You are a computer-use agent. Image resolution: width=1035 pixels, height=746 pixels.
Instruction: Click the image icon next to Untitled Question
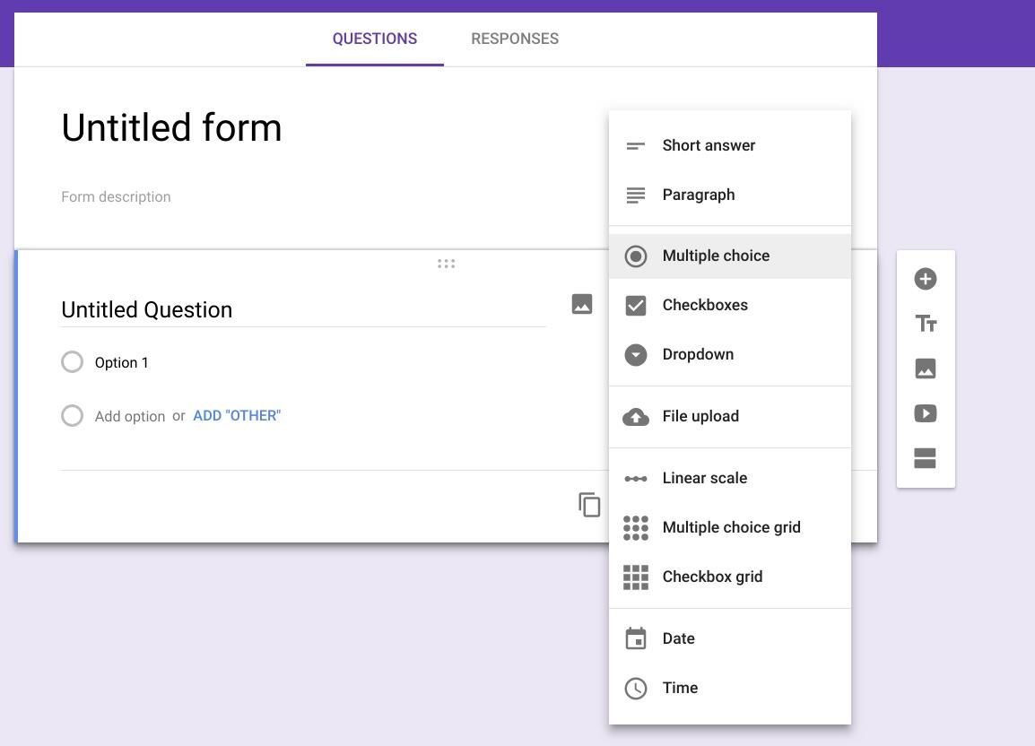581,304
